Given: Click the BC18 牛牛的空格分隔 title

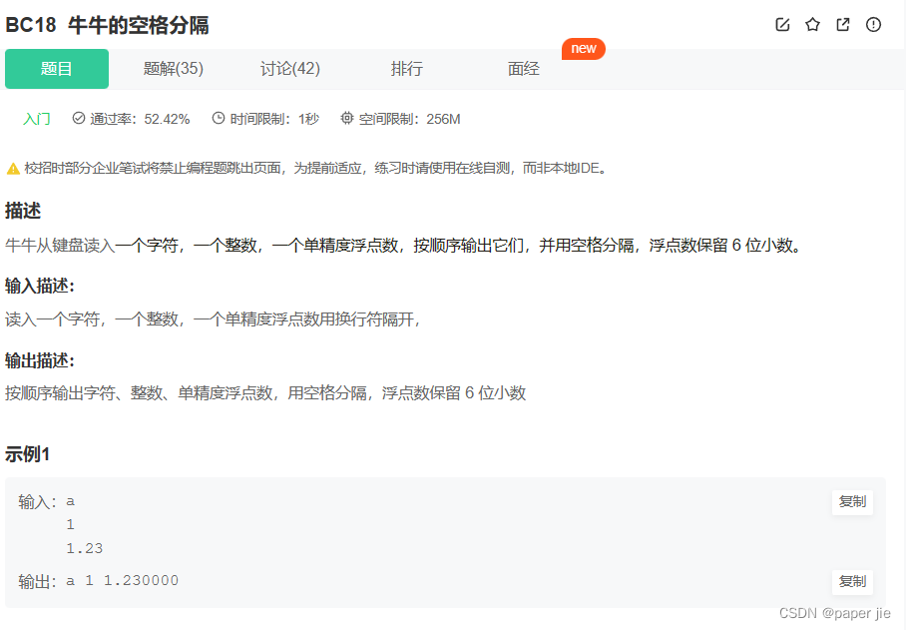Looking at the screenshot, I should pos(107,25).
